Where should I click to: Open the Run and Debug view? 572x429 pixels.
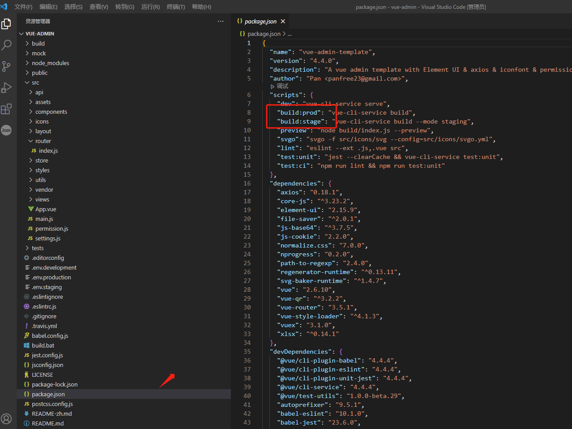click(x=6, y=88)
